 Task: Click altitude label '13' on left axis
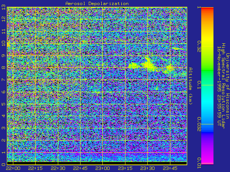coord(4,7)
